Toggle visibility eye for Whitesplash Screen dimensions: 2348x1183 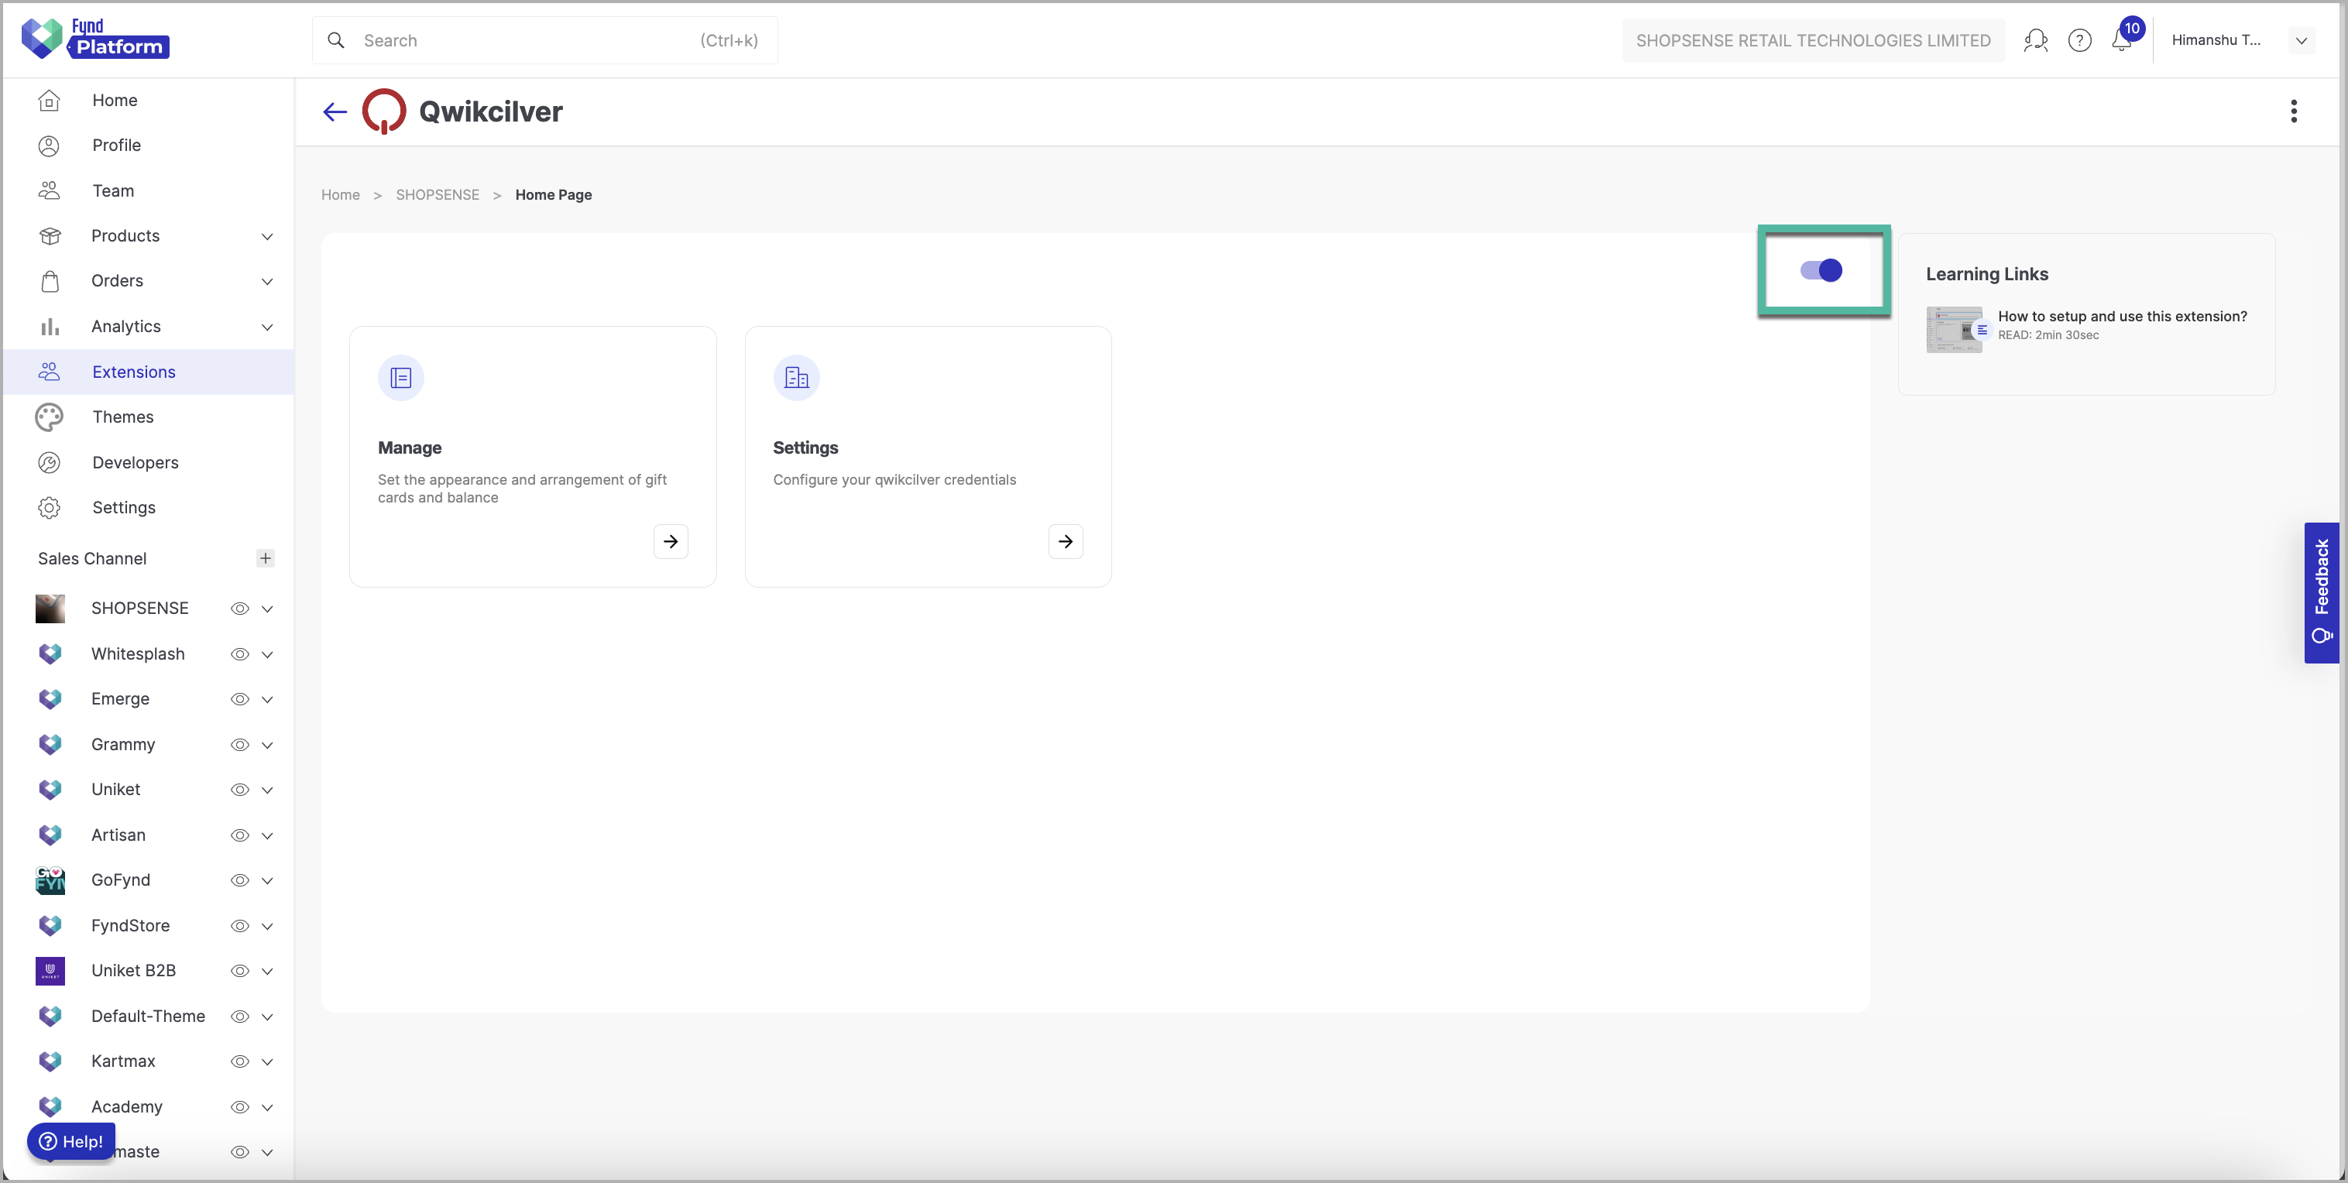[x=240, y=654]
